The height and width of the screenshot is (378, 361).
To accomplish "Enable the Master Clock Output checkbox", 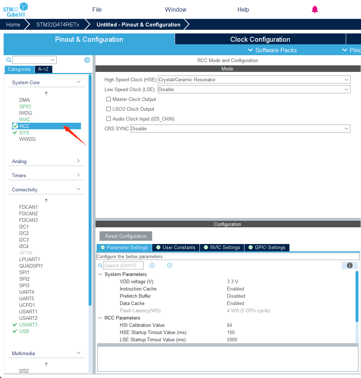I will pyautogui.click(x=109, y=99).
